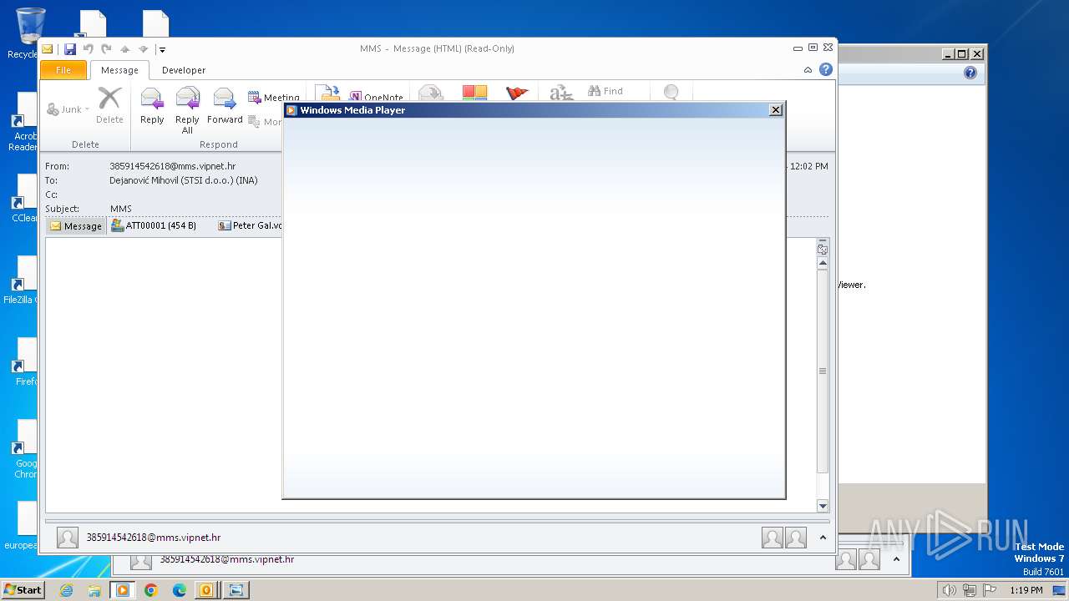Click the help icon in the background window

970,73
